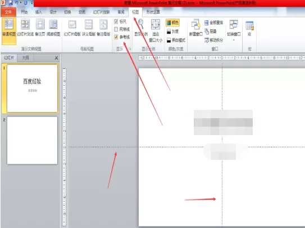Enable the Gridlines checkbox (网格线)
305x228 pixels.
click(x=116, y=29)
